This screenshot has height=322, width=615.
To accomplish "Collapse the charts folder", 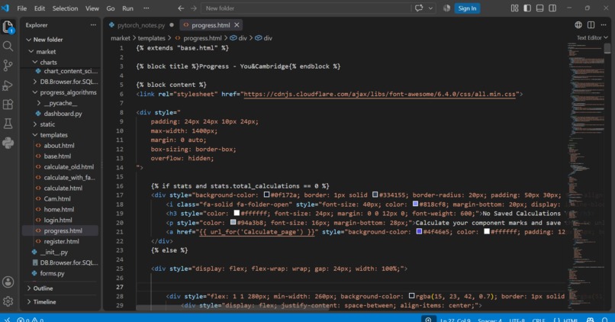I will tap(35, 62).
